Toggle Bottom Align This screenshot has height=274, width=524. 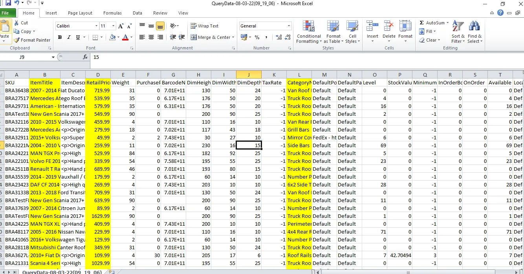point(160,26)
